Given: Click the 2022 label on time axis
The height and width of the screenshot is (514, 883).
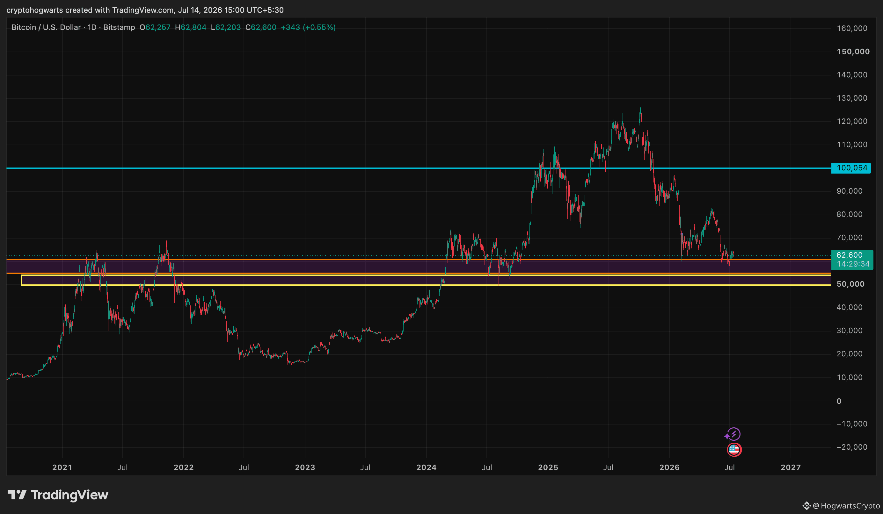Looking at the screenshot, I should [184, 468].
